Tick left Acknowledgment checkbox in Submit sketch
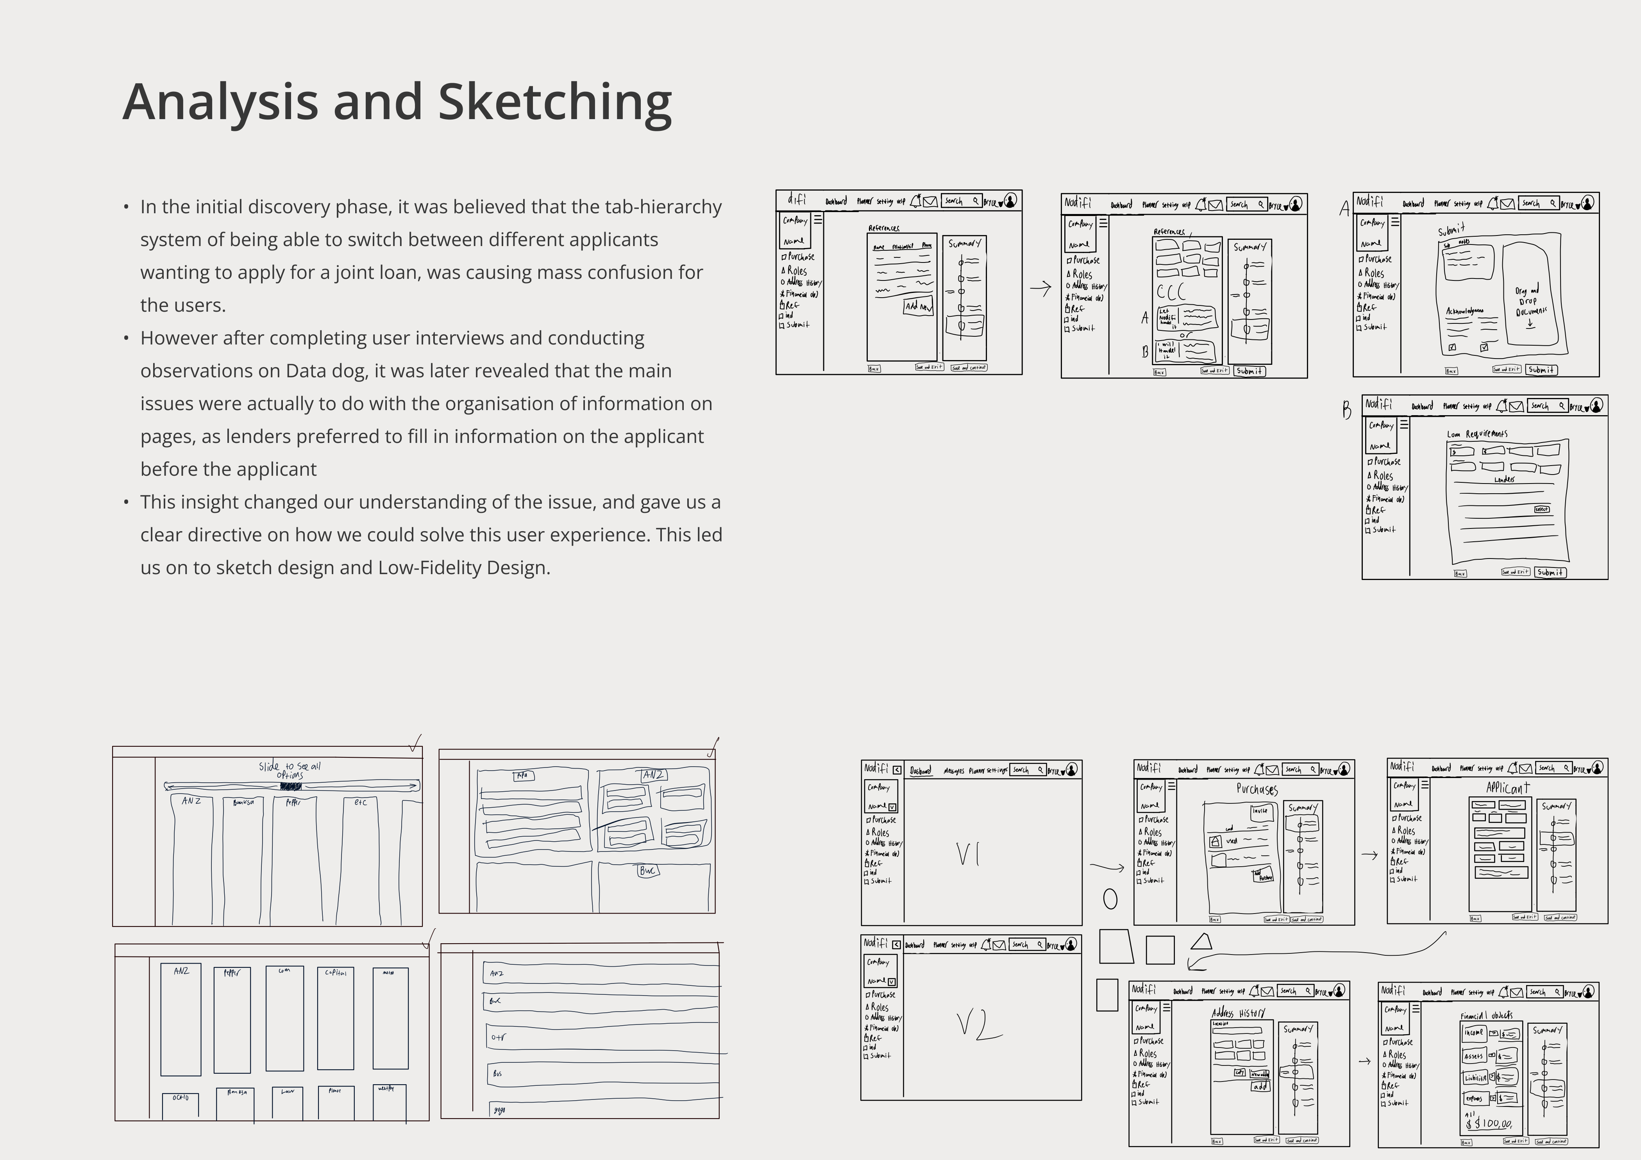 [x=1452, y=348]
